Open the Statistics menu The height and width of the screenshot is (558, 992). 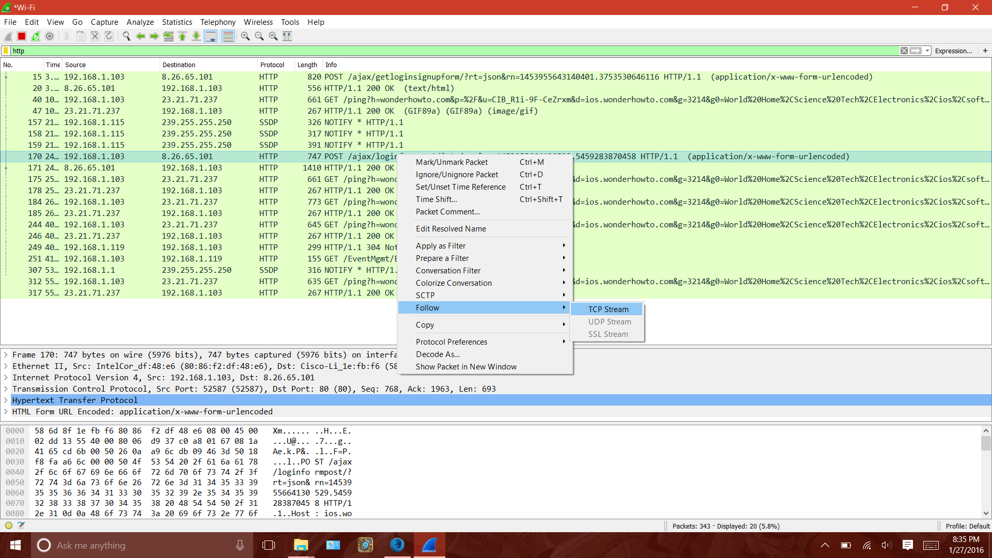coord(177,22)
